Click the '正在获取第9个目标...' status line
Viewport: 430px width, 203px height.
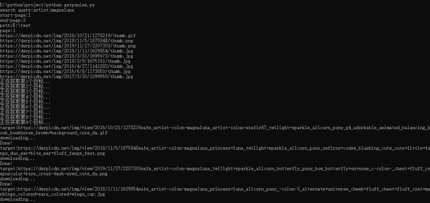[25, 122]
